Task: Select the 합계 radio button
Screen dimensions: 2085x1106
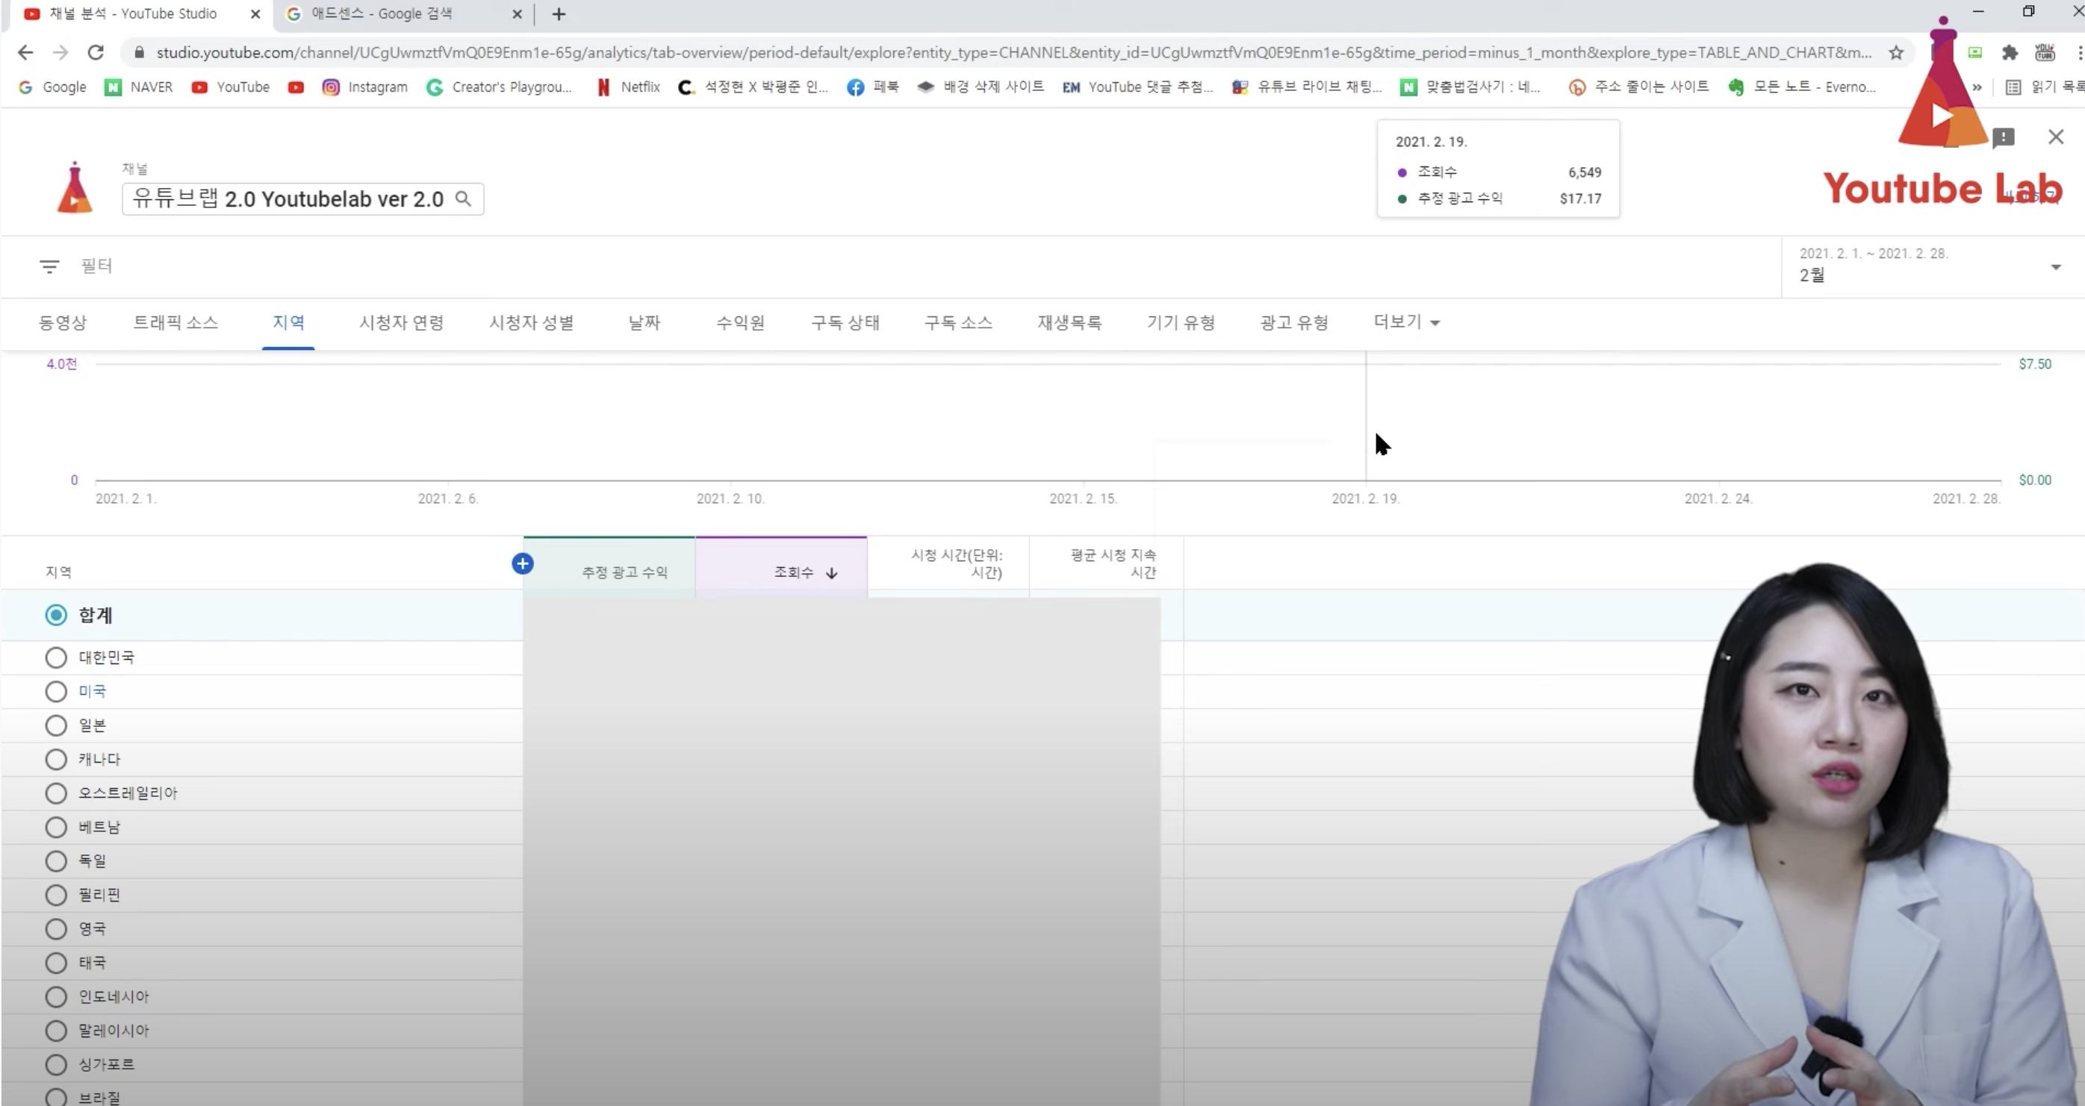Action: 56,615
